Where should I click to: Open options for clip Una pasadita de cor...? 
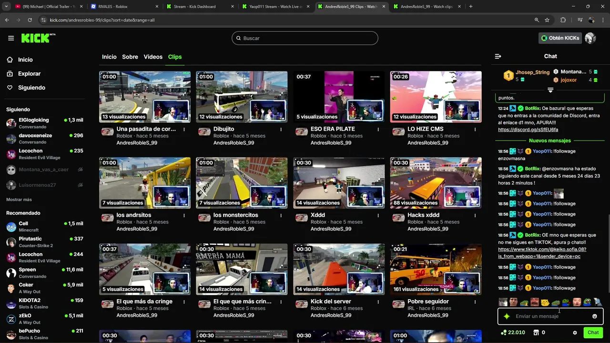pos(184,130)
